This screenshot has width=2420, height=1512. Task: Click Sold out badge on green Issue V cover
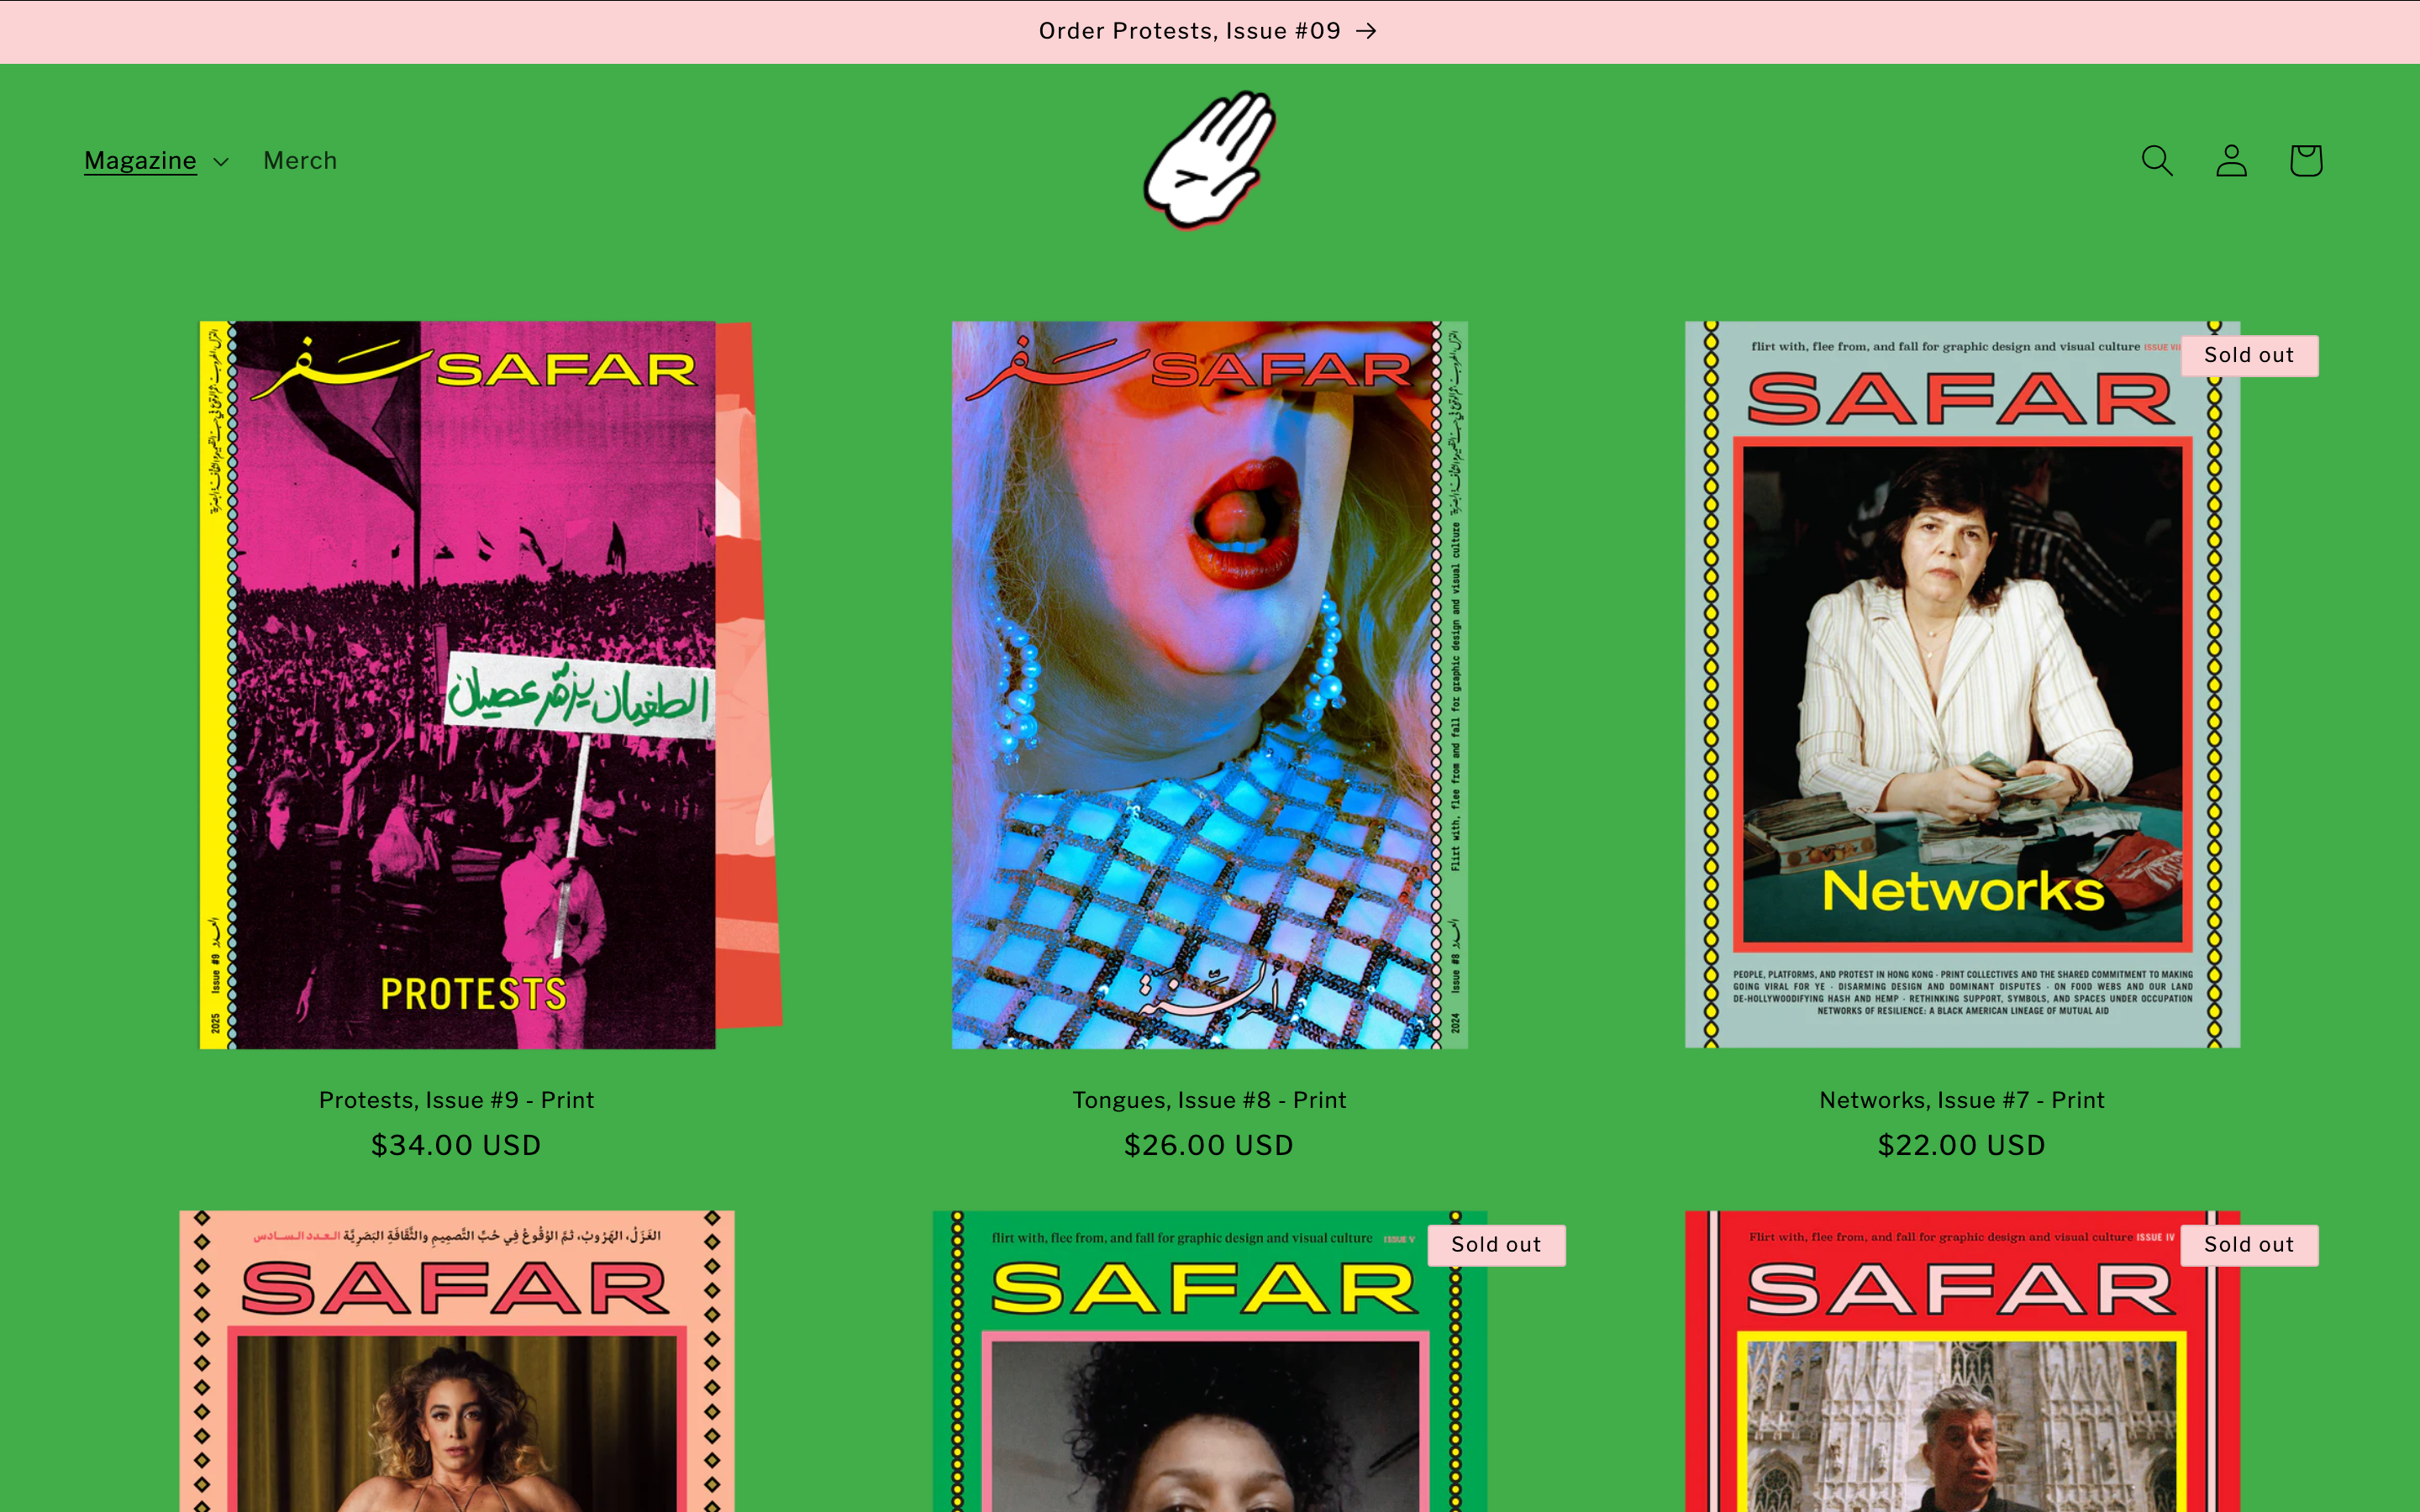[1496, 1245]
